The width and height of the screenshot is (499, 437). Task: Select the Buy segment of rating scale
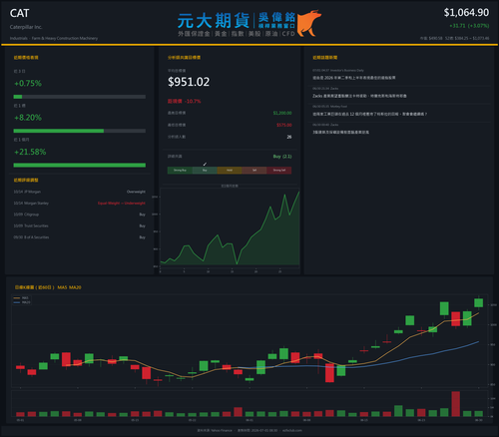[x=205, y=171]
